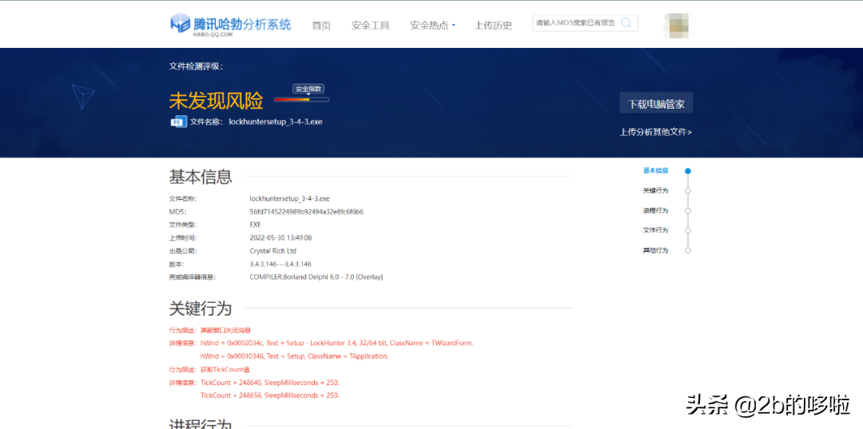The height and width of the screenshot is (429, 863).
Task: Select the 关键行为 navigation dot
Action: click(x=688, y=191)
